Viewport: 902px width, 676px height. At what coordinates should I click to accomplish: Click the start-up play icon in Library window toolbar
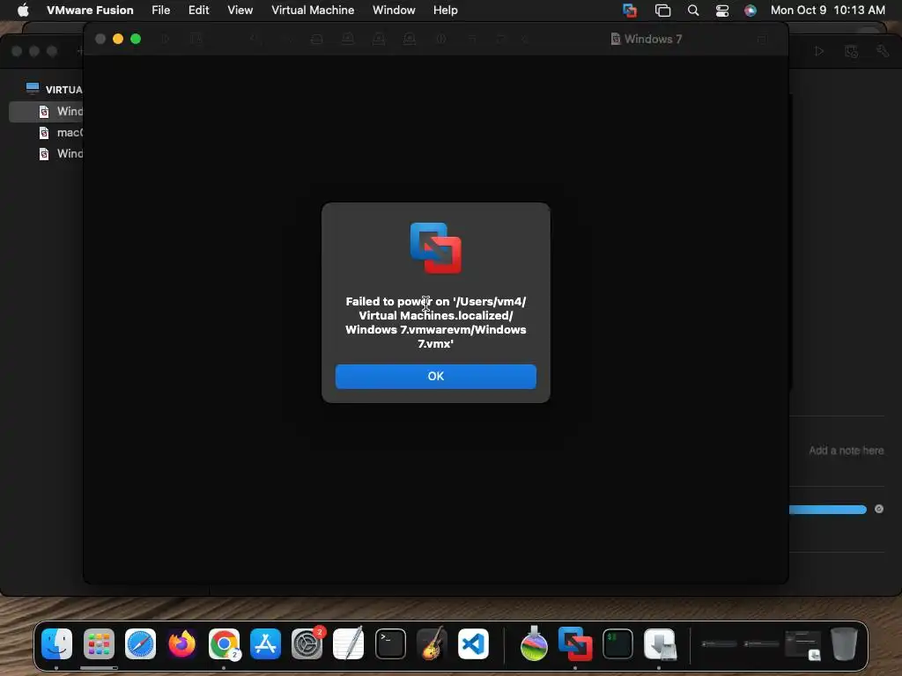[x=819, y=51]
